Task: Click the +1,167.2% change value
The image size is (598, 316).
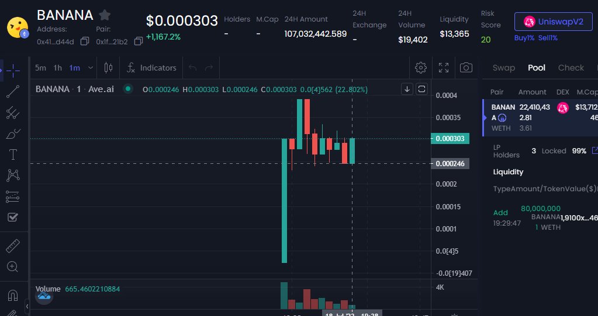Action: click(x=163, y=37)
